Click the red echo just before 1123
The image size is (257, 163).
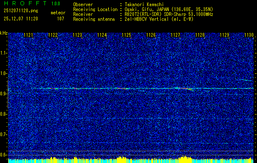[75, 88]
